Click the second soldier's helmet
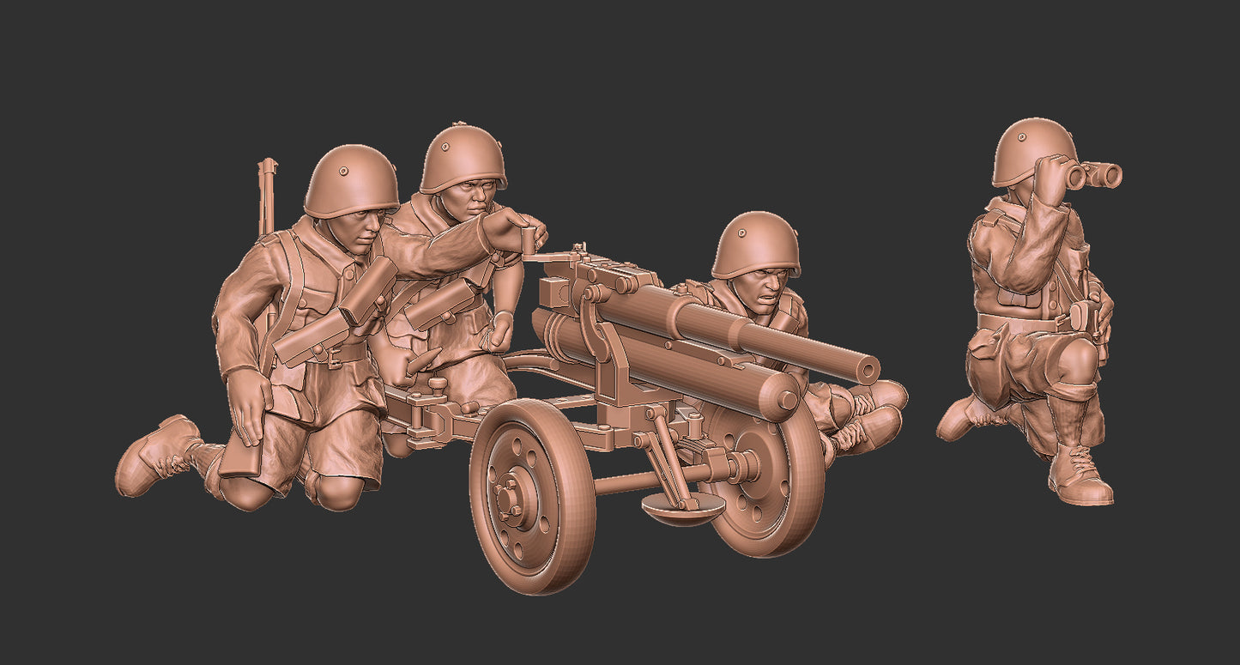1240x665 pixels. (462, 160)
